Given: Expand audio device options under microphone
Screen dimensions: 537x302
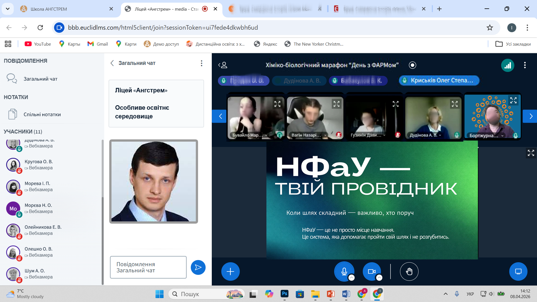Looking at the screenshot, I should coord(352,278).
